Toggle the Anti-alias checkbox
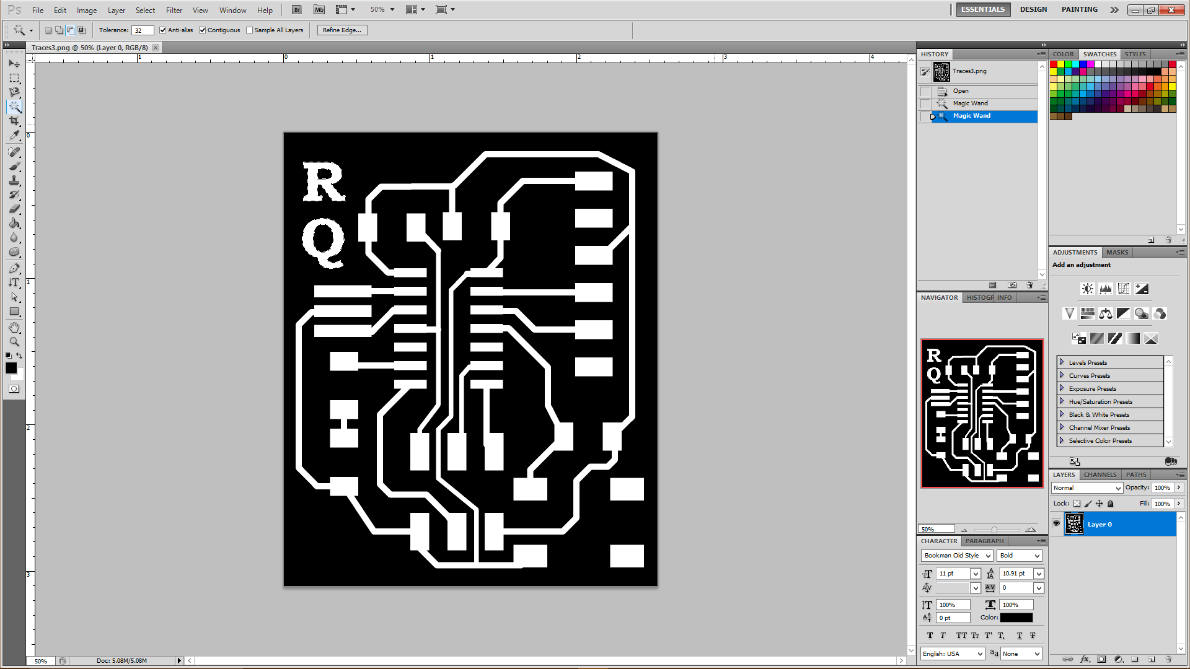This screenshot has width=1190, height=669. pyautogui.click(x=163, y=30)
